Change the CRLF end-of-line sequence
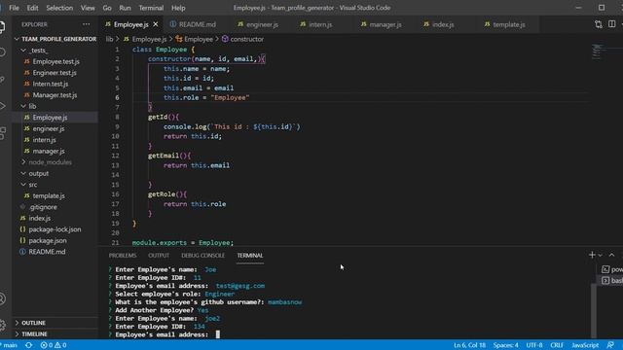 tap(557, 345)
